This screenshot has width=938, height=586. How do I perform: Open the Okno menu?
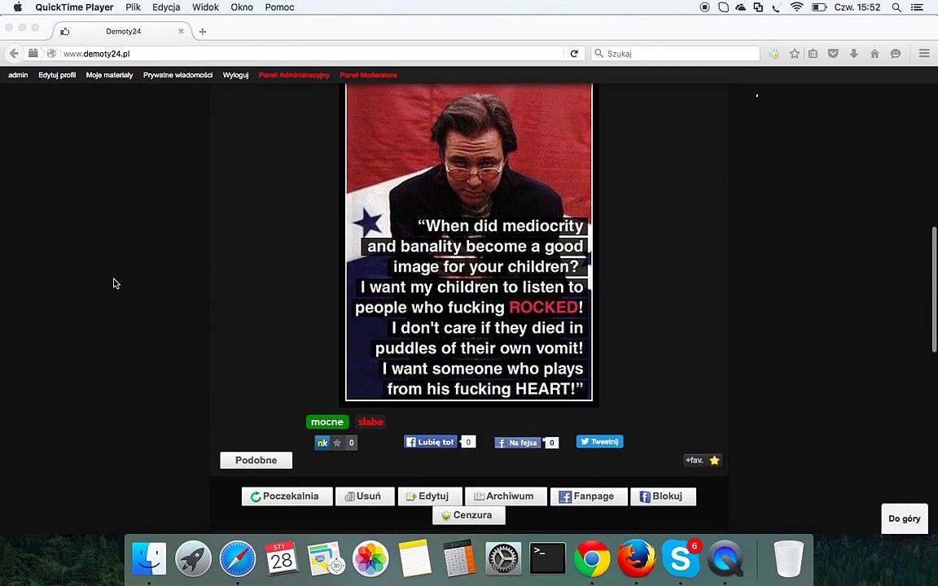(x=242, y=7)
